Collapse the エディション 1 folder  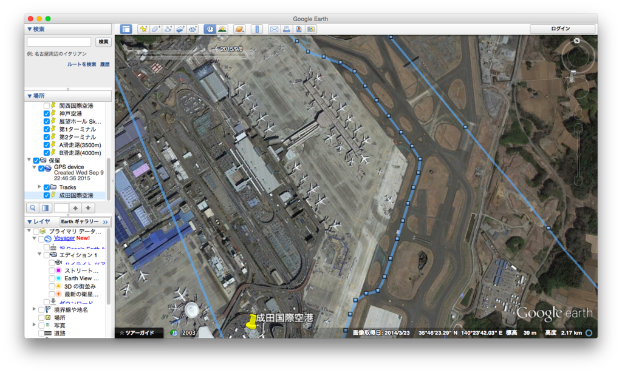tap(39, 254)
